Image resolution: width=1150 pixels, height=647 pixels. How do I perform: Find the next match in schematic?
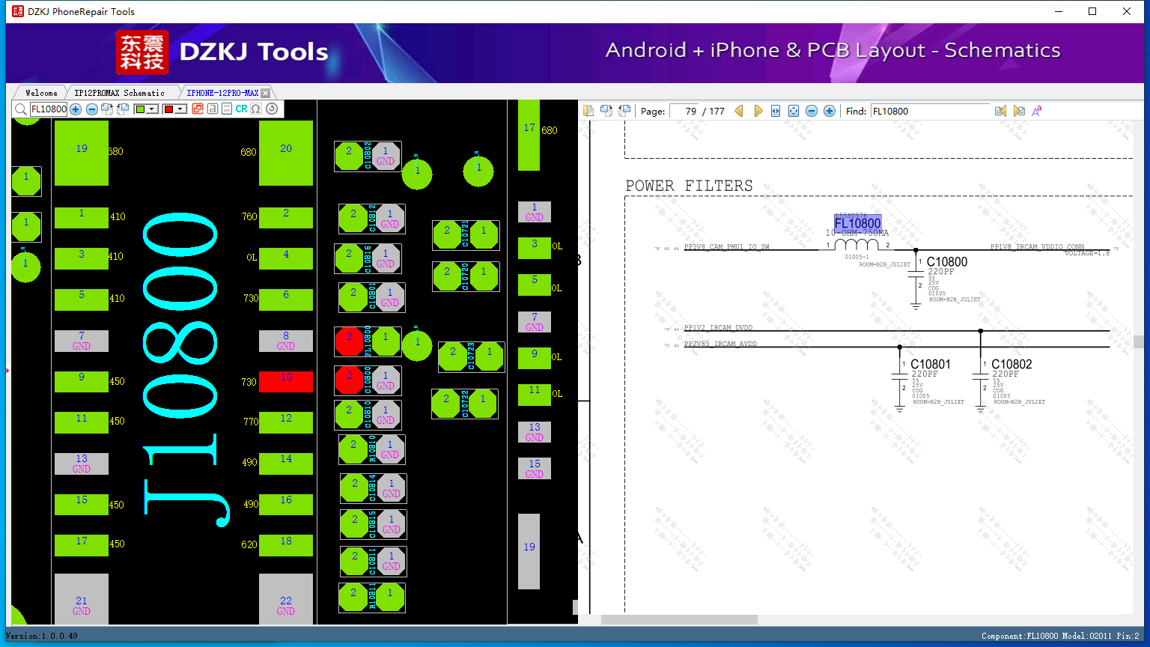coord(1019,111)
